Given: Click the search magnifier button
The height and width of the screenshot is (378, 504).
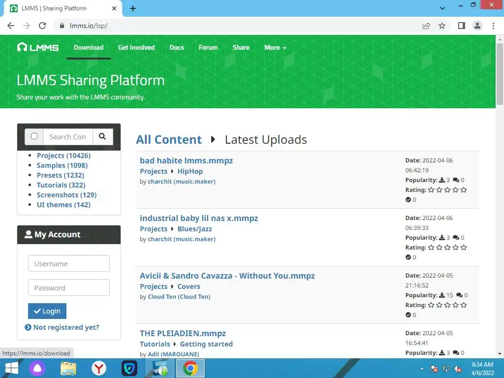Looking at the screenshot, I should pos(102,137).
